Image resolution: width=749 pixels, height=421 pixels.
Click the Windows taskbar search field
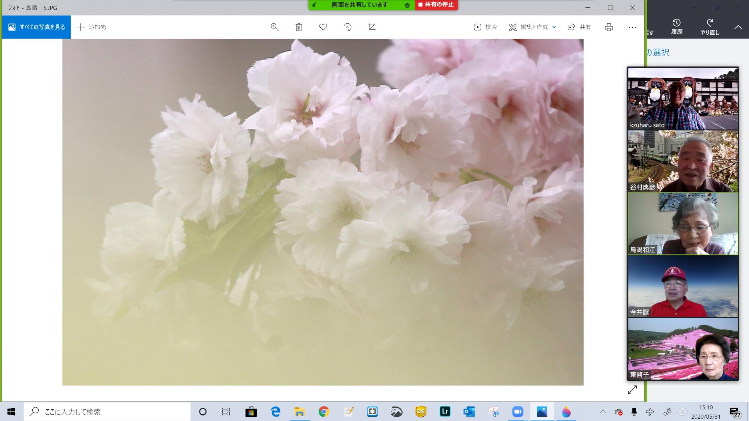point(107,412)
